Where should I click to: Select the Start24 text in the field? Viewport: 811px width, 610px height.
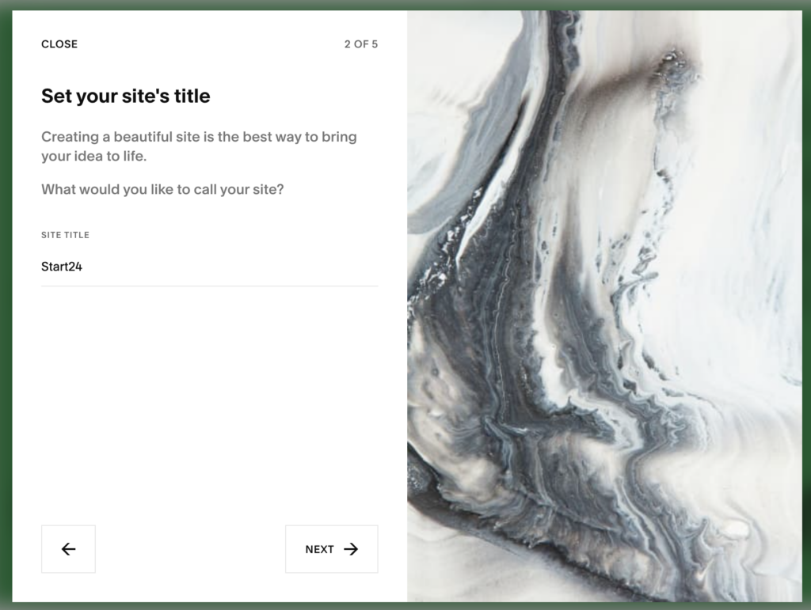click(x=62, y=267)
